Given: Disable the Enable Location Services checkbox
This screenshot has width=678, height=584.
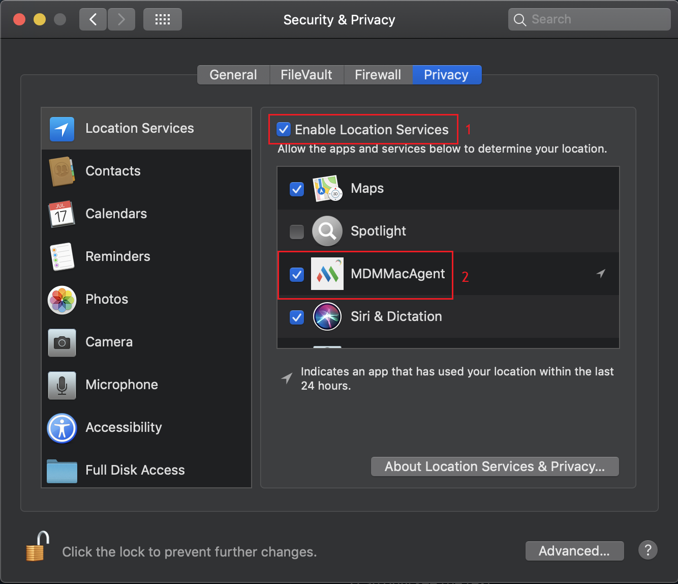Looking at the screenshot, I should coord(283,129).
